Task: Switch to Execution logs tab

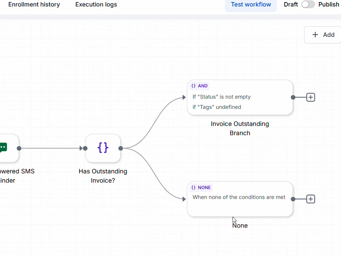Action: [96, 4]
